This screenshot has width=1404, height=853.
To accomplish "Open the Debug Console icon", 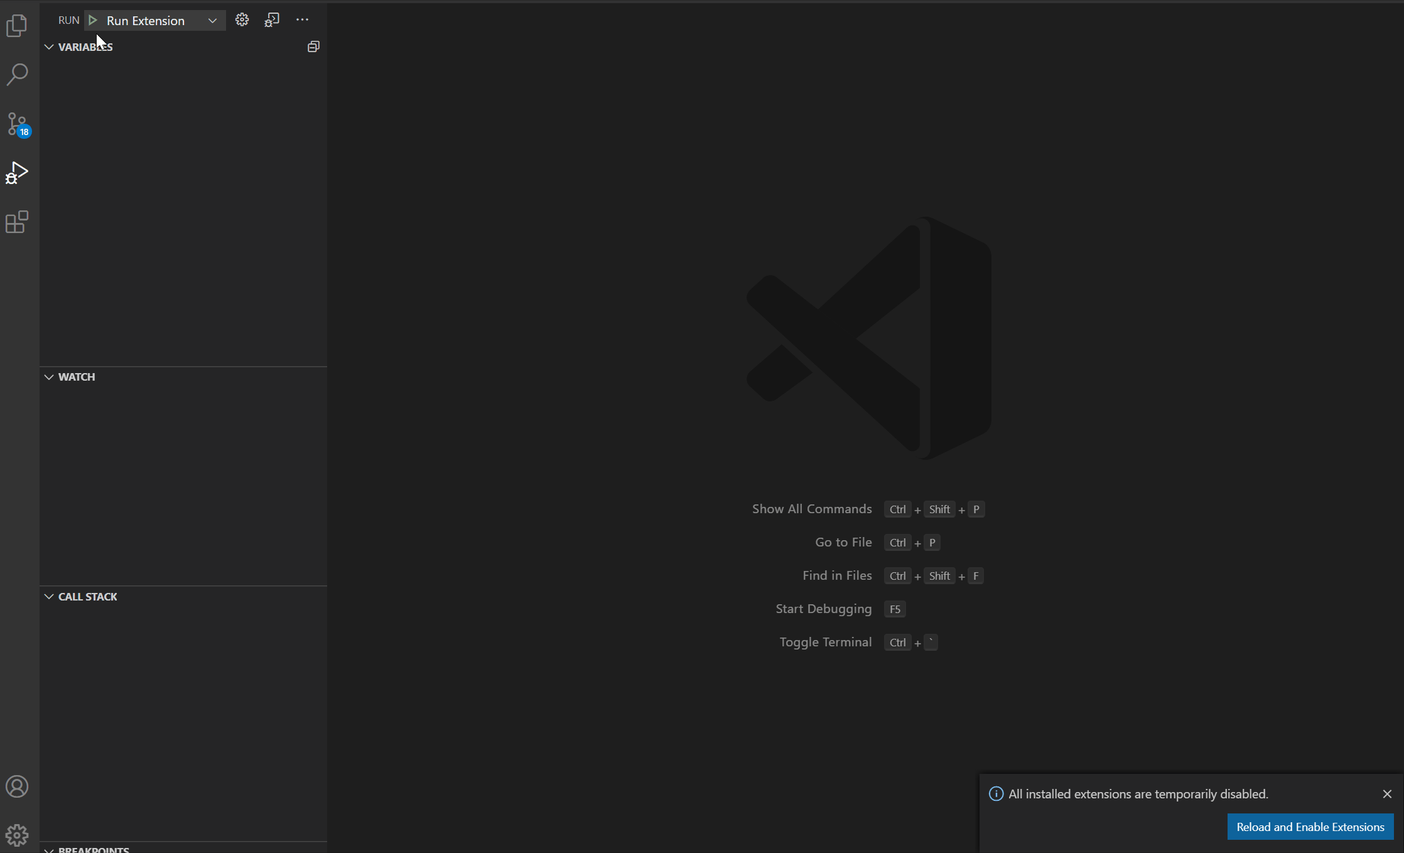I will (272, 20).
